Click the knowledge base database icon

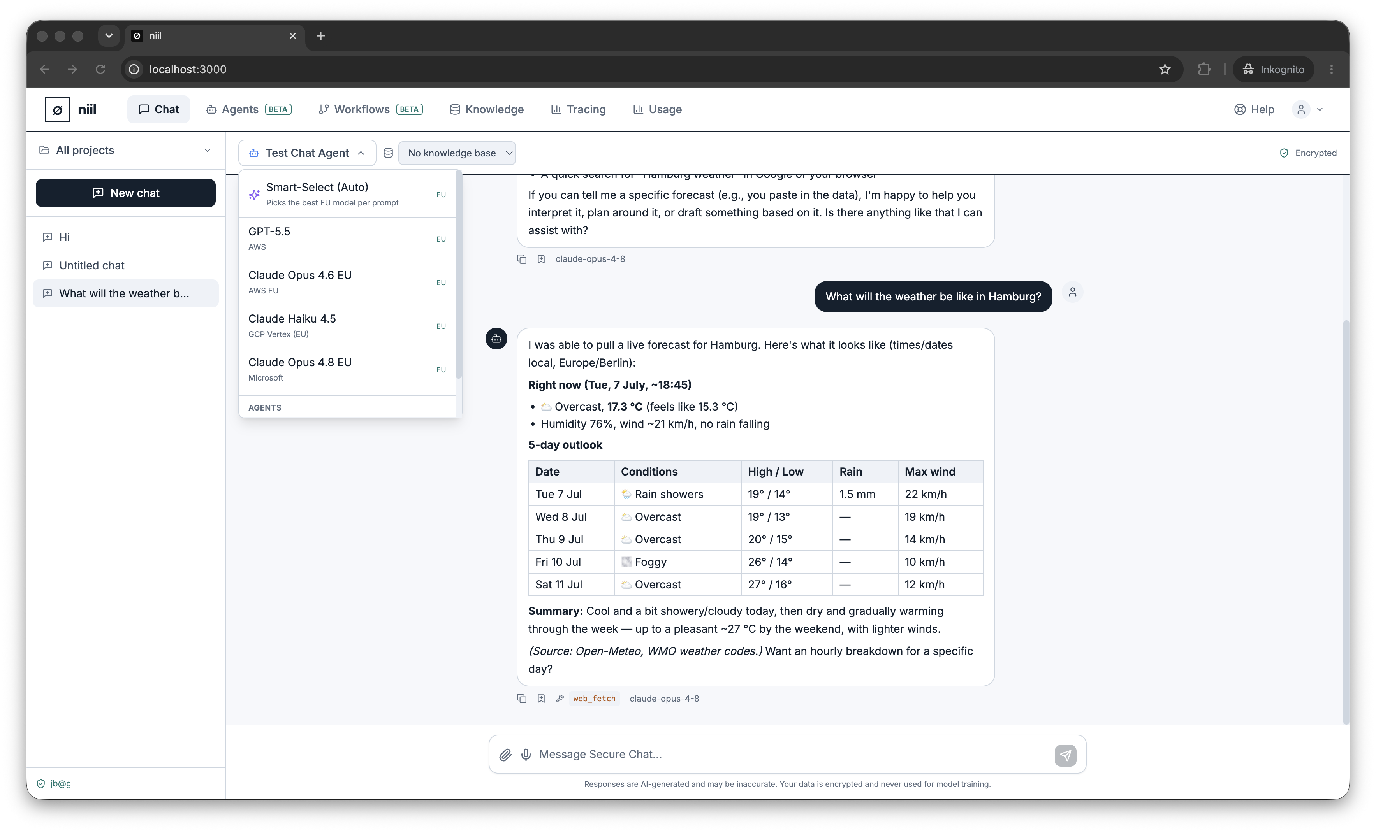388,153
